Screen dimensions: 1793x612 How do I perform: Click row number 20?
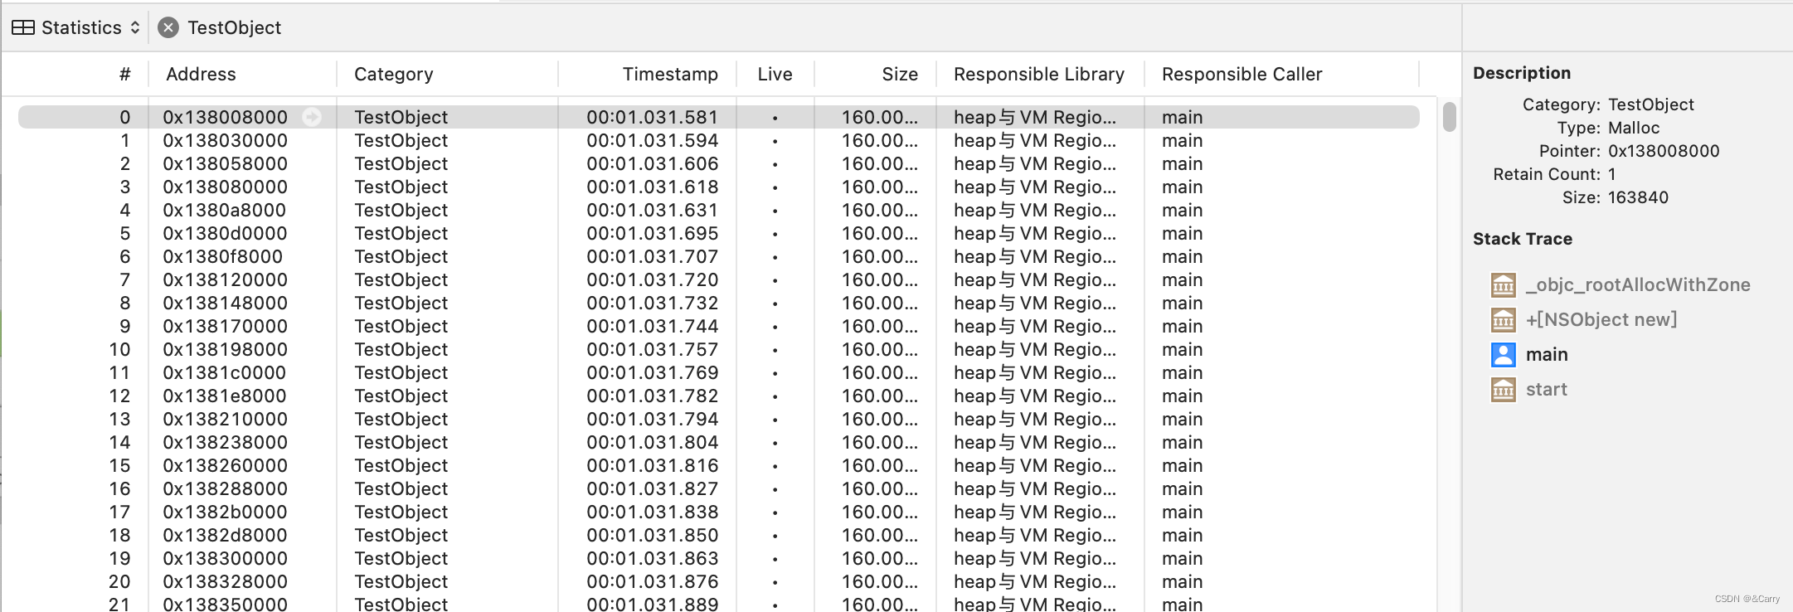(119, 581)
